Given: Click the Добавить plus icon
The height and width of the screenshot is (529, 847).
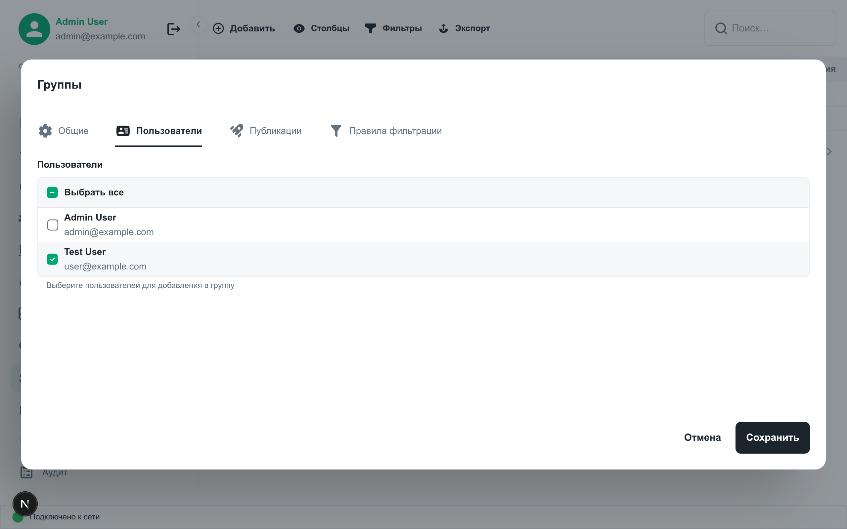Looking at the screenshot, I should tap(218, 28).
